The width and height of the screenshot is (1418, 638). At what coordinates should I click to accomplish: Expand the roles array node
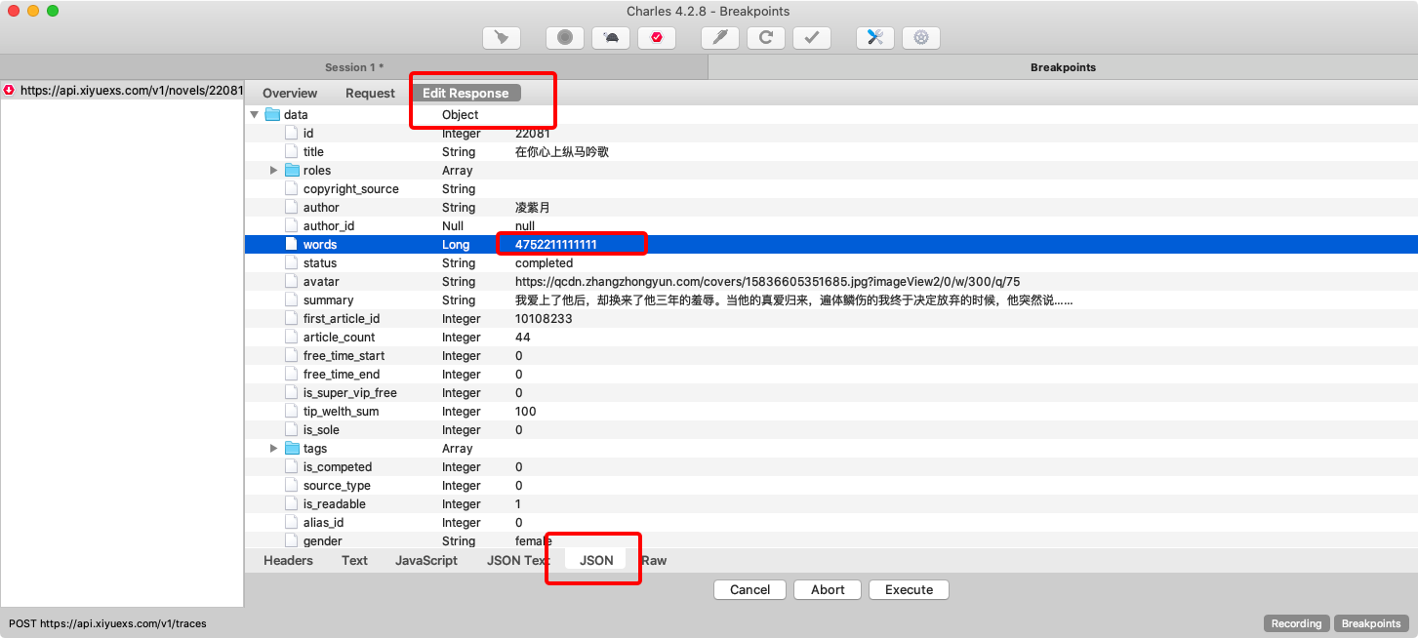point(274,171)
